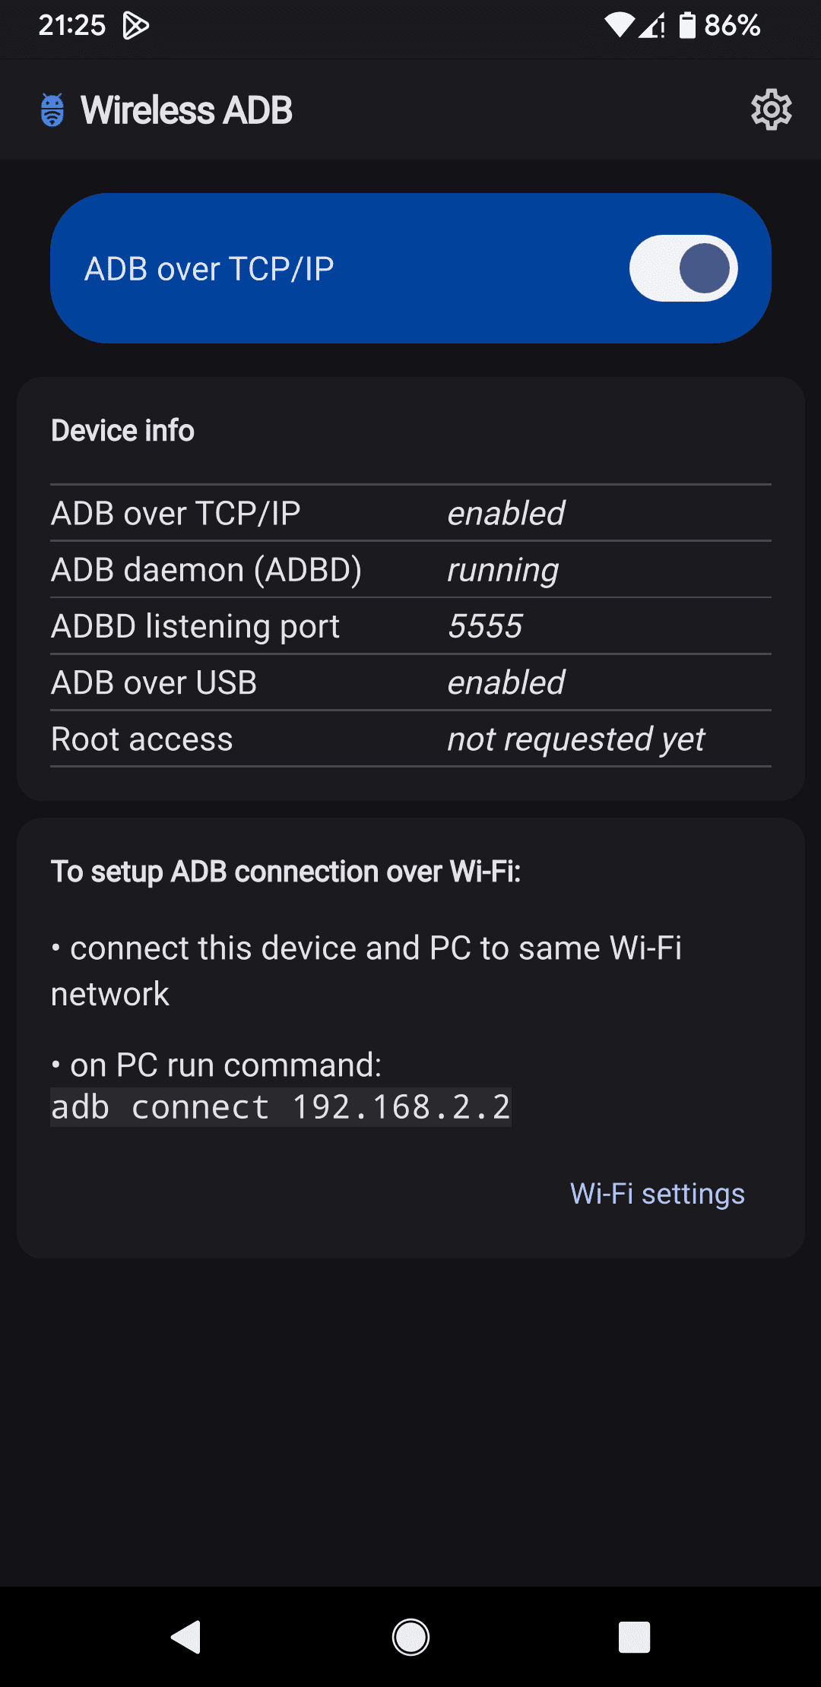Tap the Wi-Fi signal status icon

tap(619, 26)
